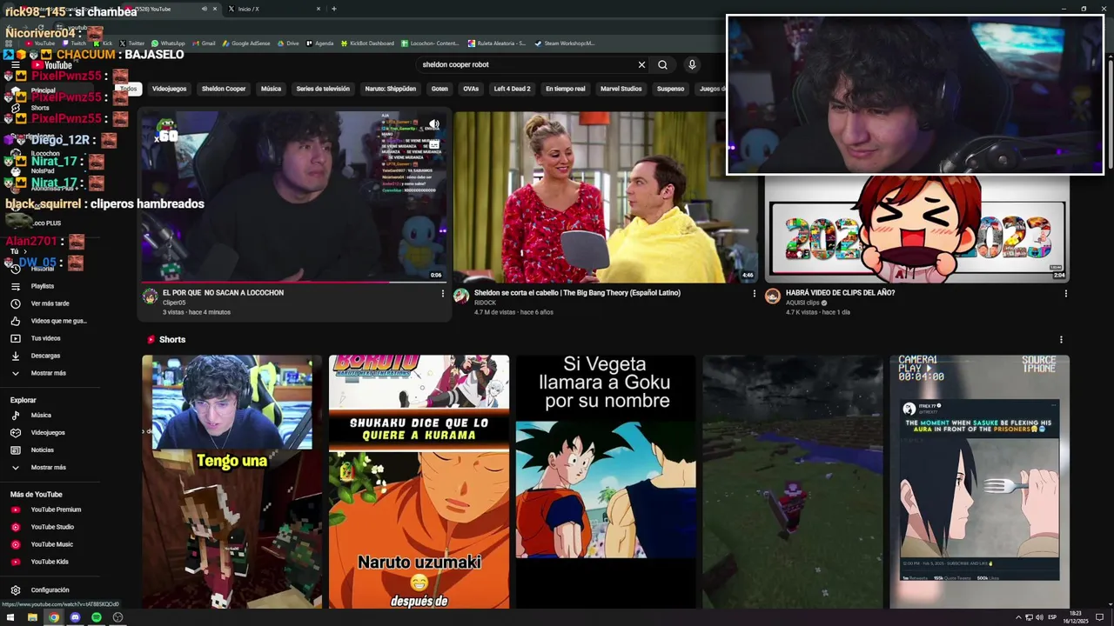Open the Shukaku dice que lo quiere short

419,482
